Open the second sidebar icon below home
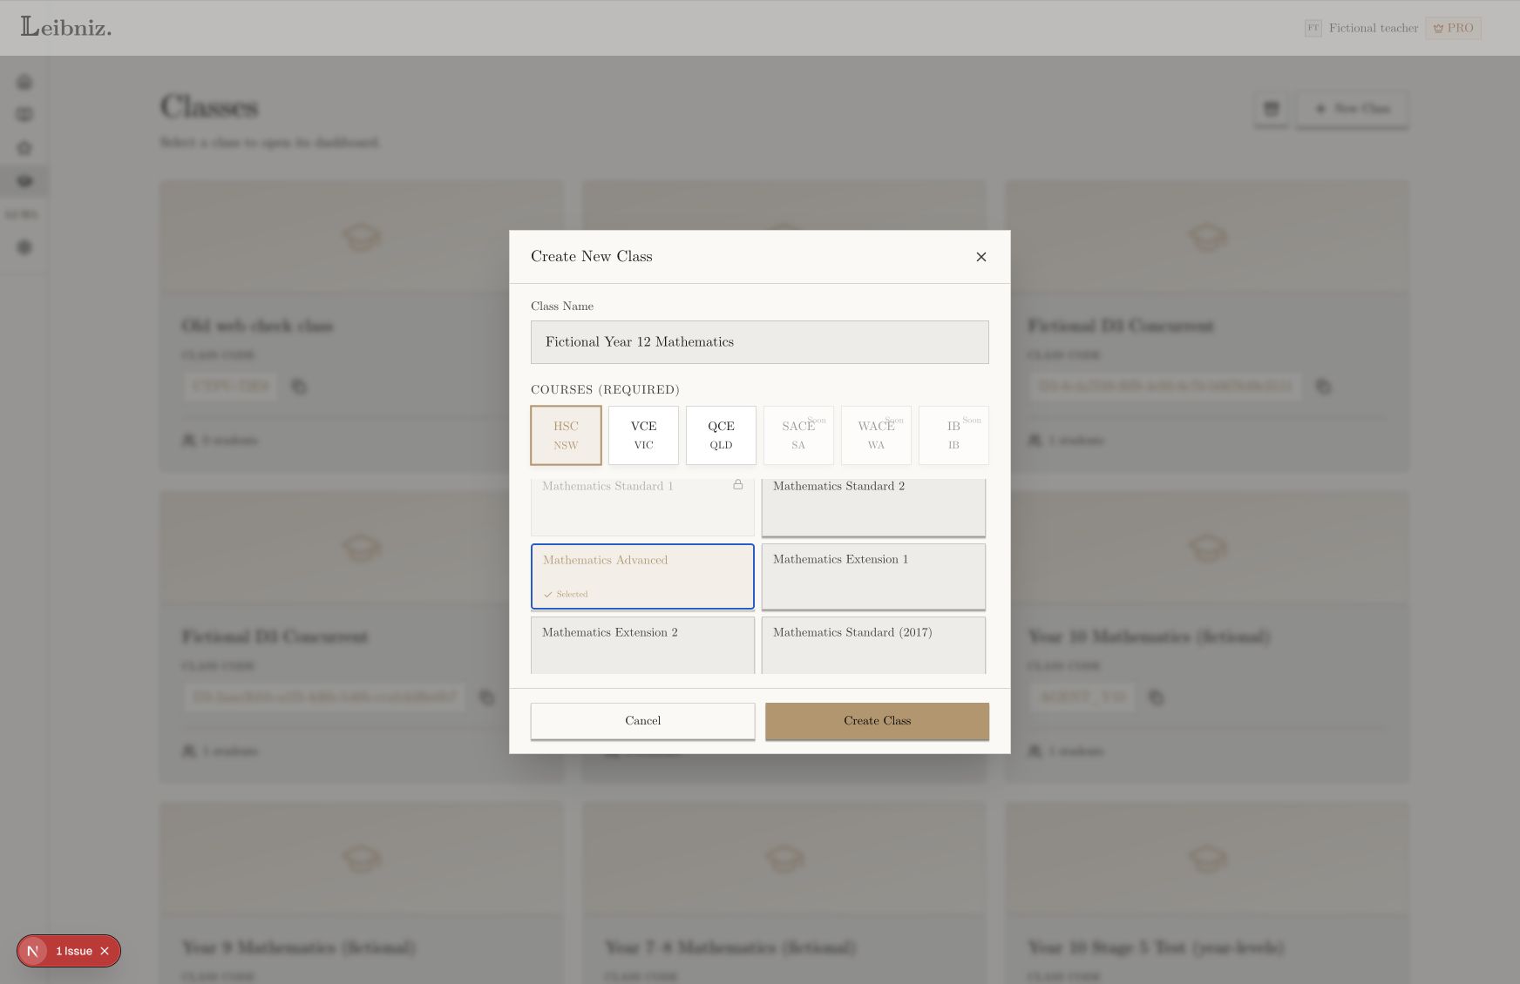 [x=24, y=115]
